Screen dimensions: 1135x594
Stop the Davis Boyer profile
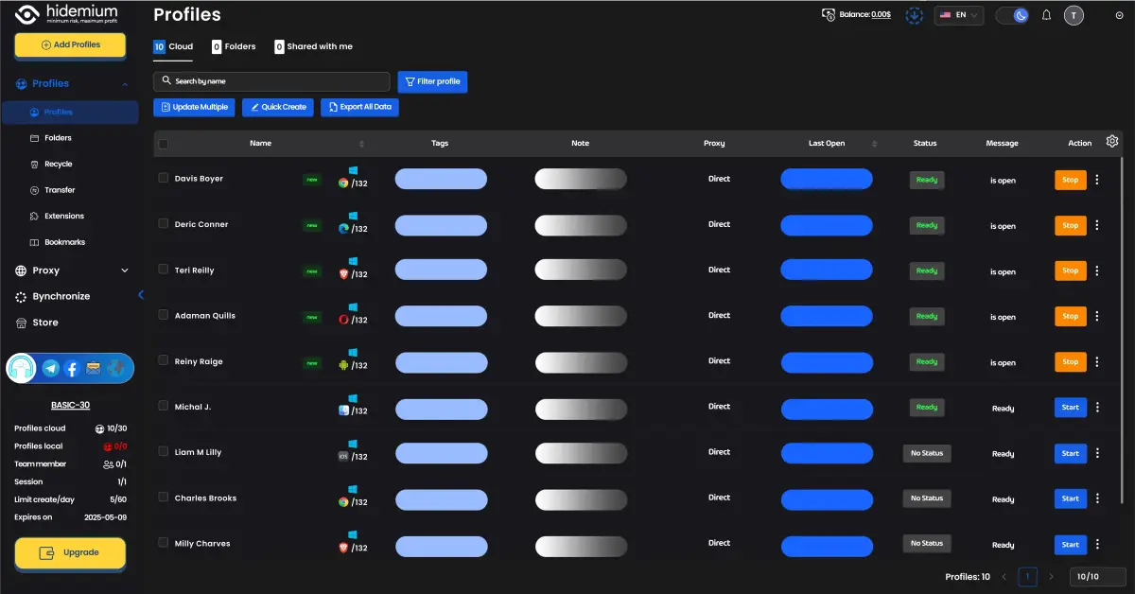[x=1070, y=178]
